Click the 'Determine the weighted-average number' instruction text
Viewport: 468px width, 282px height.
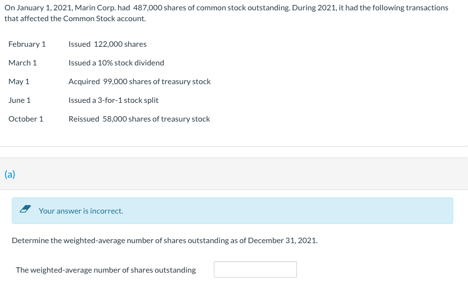tap(165, 241)
